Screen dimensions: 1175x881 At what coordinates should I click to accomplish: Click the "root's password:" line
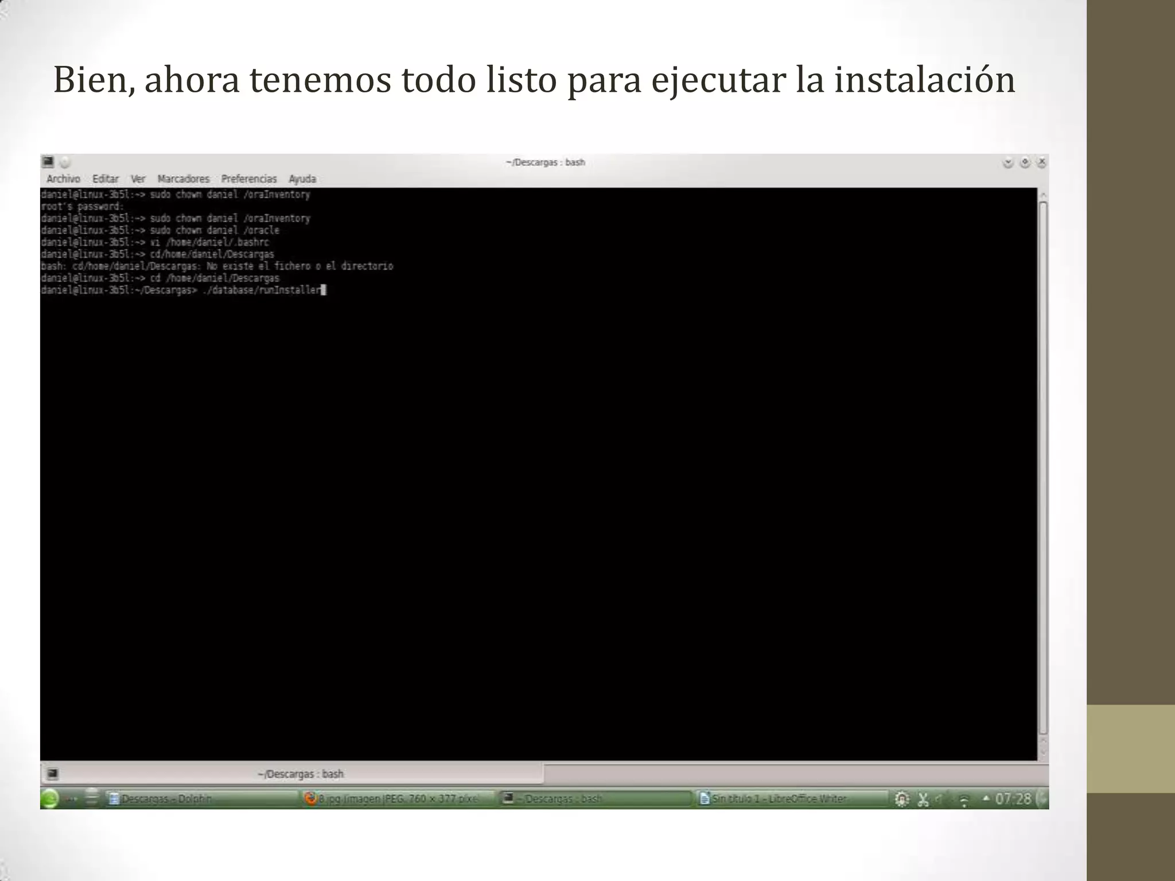(83, 206)
